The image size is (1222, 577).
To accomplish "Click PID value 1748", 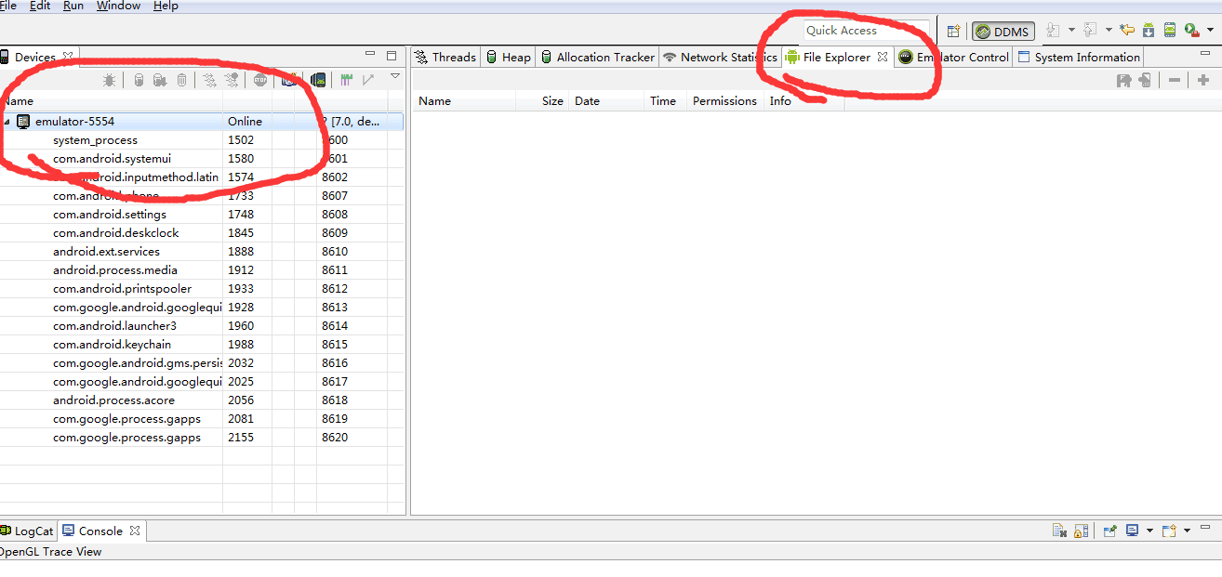I will [x=241, y=215].
